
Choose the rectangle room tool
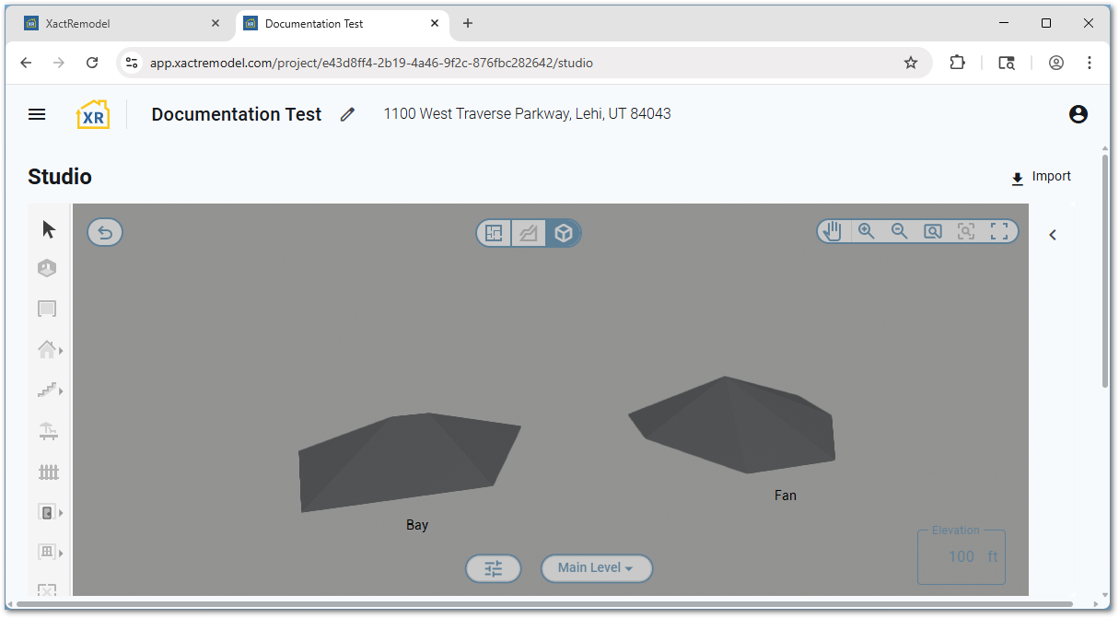tap(47, 309)
